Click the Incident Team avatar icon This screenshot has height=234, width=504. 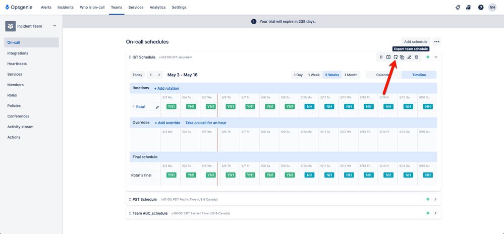pos(11,26)
